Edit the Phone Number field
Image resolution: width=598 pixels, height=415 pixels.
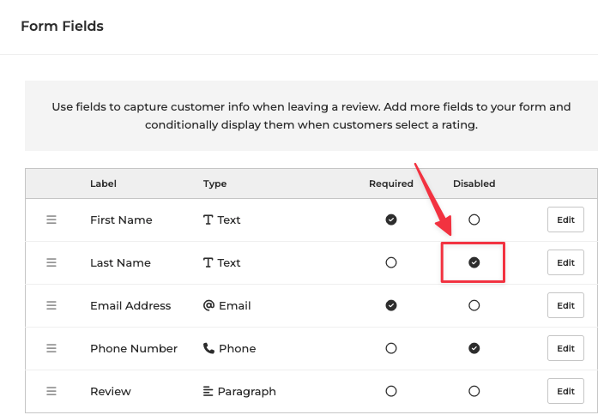click(x=565, y=348)
